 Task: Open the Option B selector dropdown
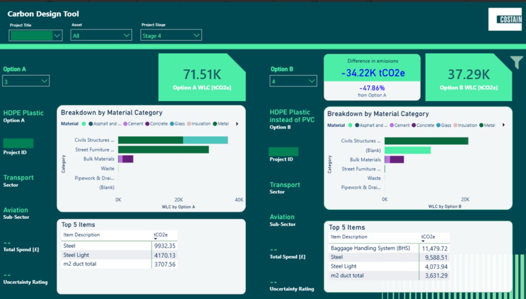(x=312, y=81)
